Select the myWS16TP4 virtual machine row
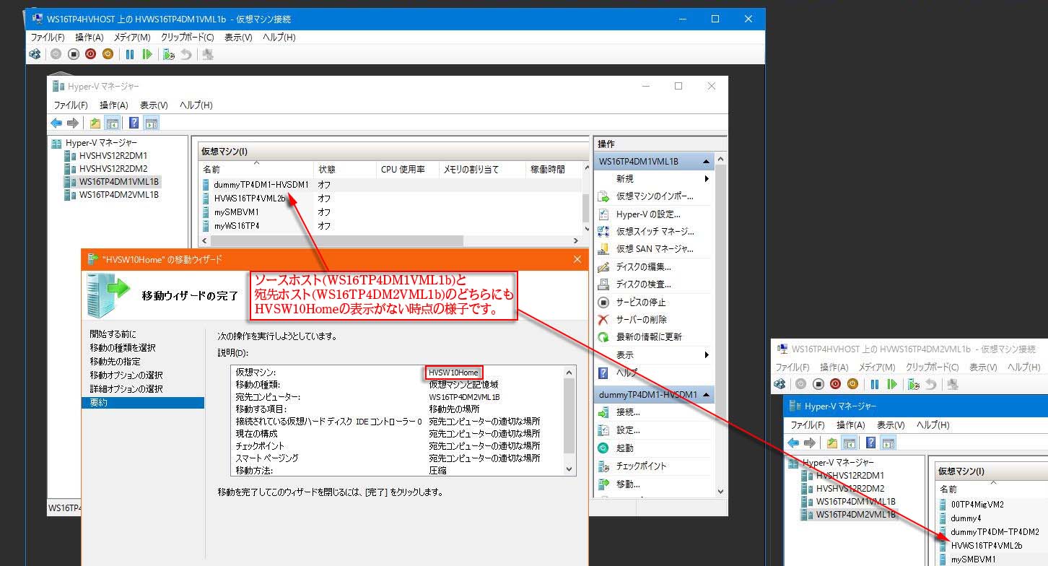This screenshot has height=566, width=1048. [390, 226]
